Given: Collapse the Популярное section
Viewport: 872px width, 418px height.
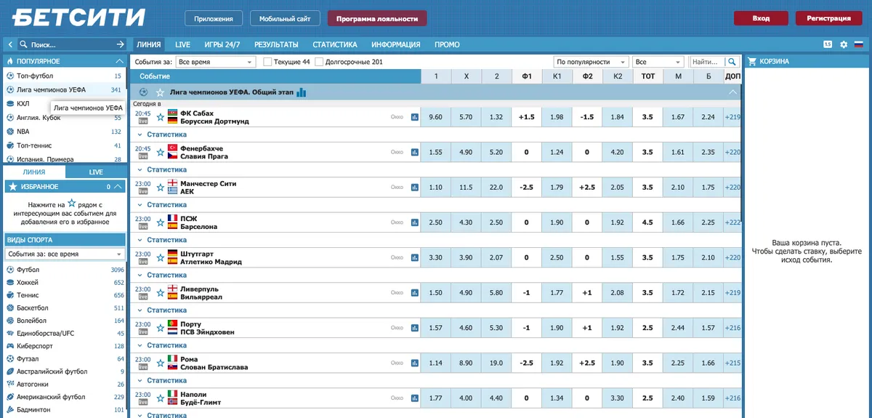Looking at the screenshot, I should click(x=119, y=62).
